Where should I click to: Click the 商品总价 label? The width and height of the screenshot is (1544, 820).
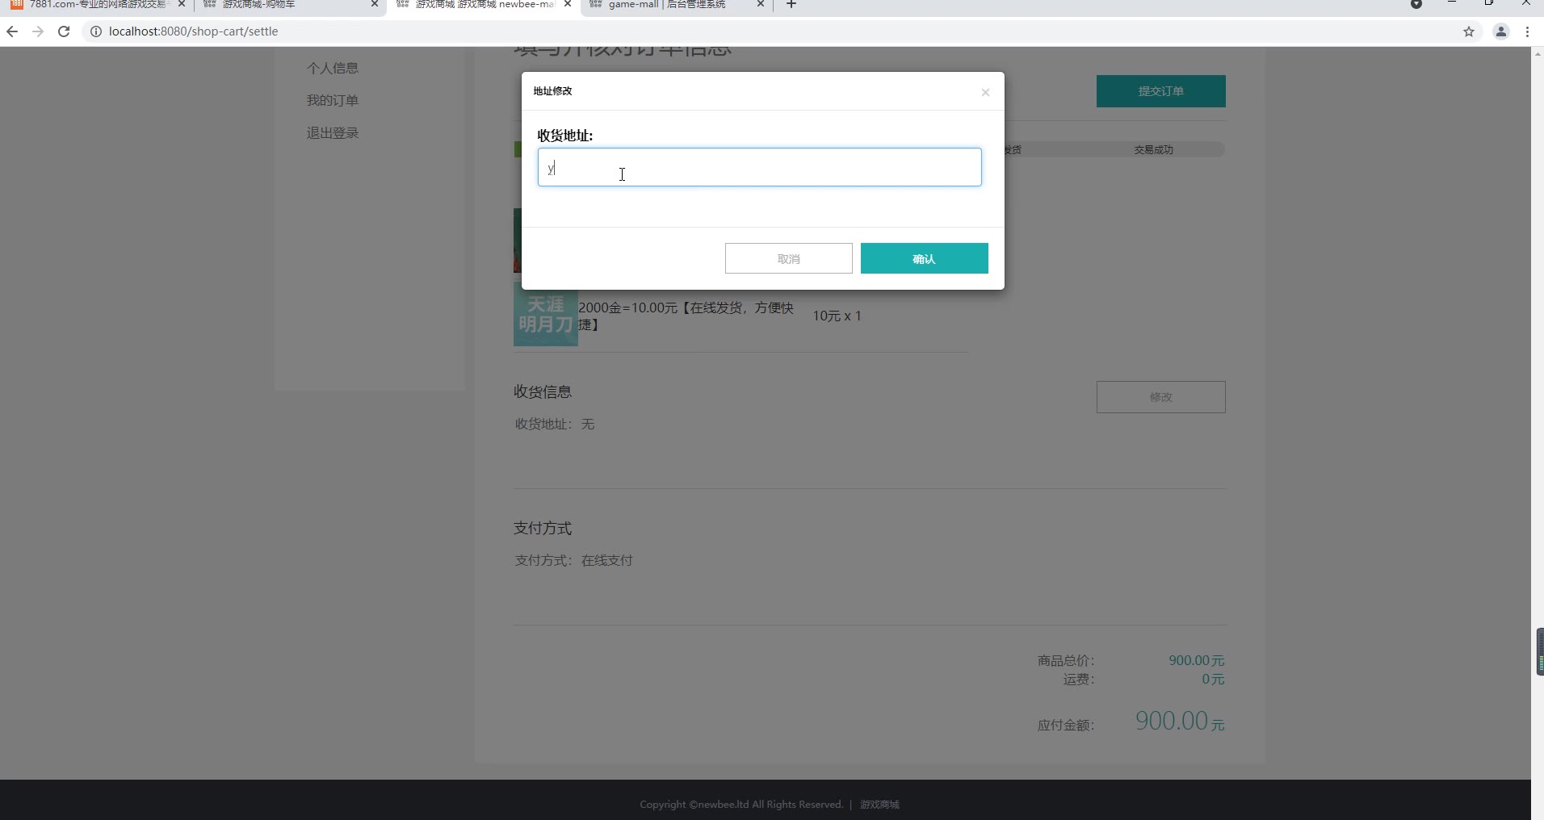[x=1066, y=660]
